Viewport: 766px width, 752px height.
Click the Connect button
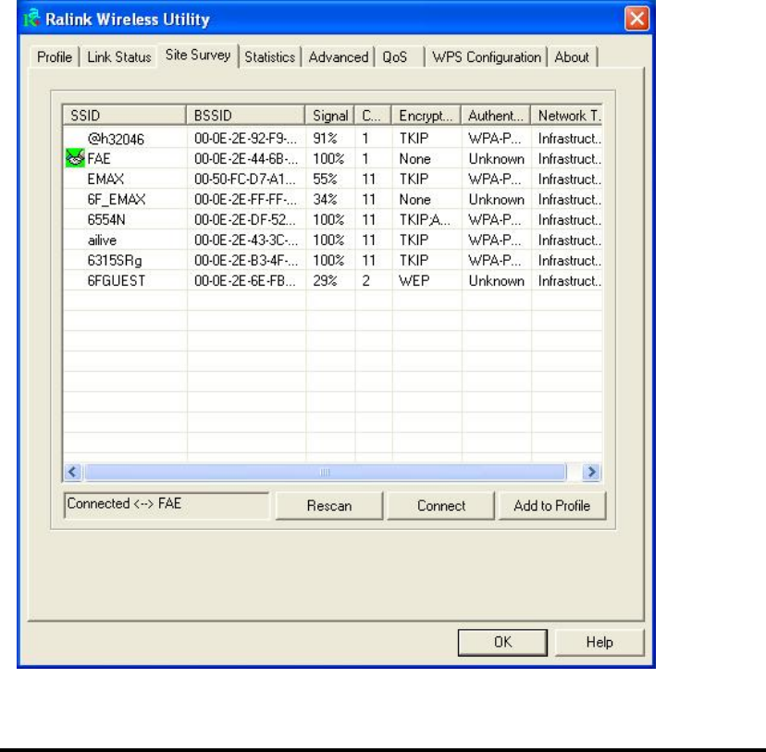pyautogui.click(x=440, y=505)
